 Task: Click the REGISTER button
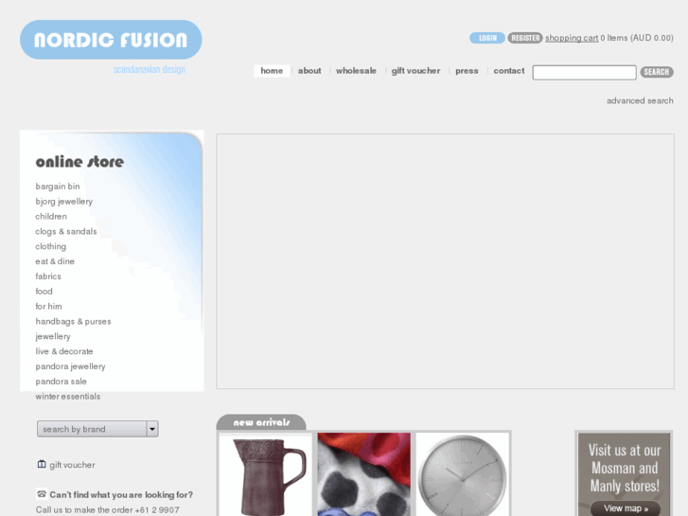click(x=525, y=38)
